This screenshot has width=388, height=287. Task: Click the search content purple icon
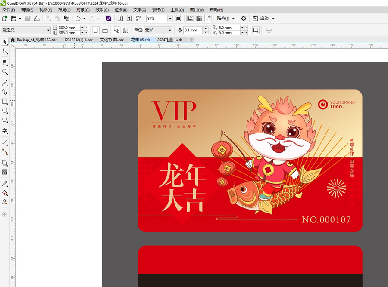109,18
